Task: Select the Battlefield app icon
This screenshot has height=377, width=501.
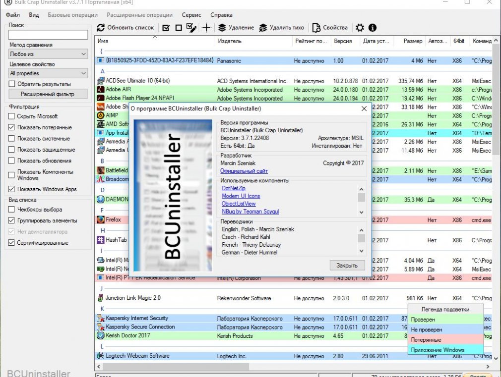Action: coord(101,170)
